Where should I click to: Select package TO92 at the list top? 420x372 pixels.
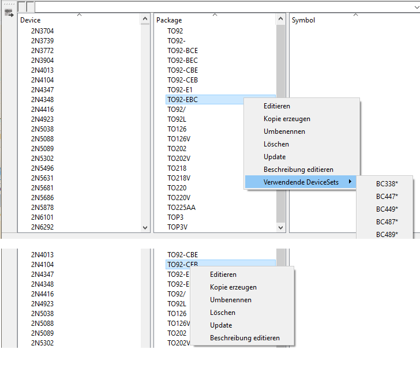[x=175, y=31]
